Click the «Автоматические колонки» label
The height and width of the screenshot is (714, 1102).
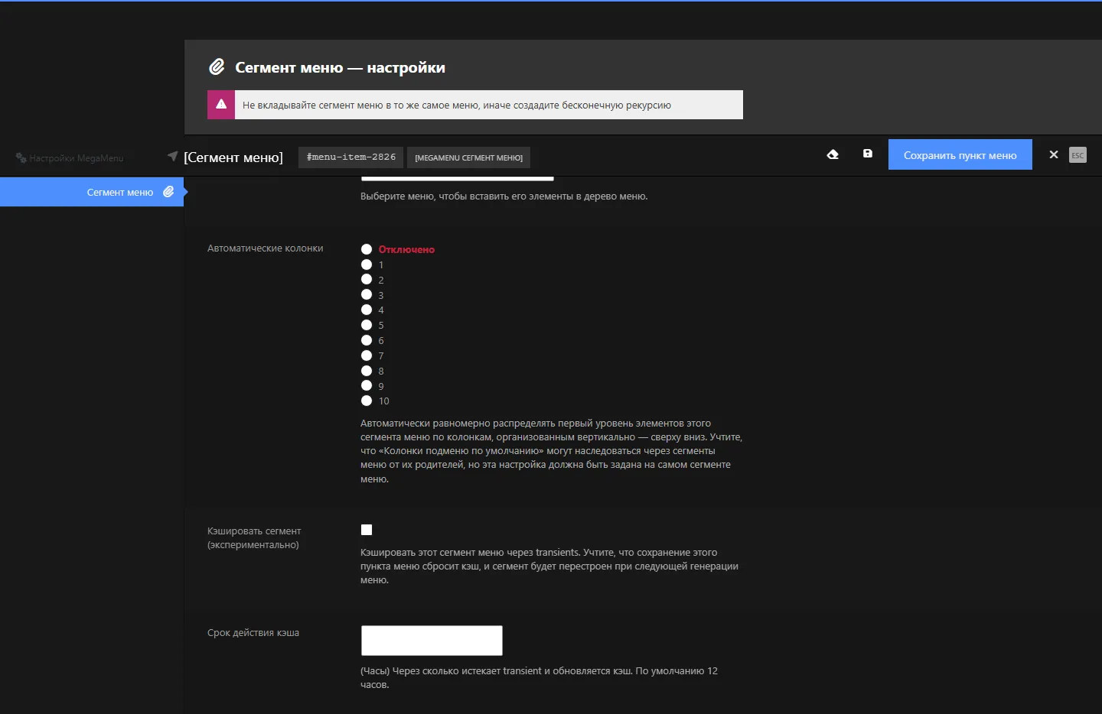tap(265, 248)
